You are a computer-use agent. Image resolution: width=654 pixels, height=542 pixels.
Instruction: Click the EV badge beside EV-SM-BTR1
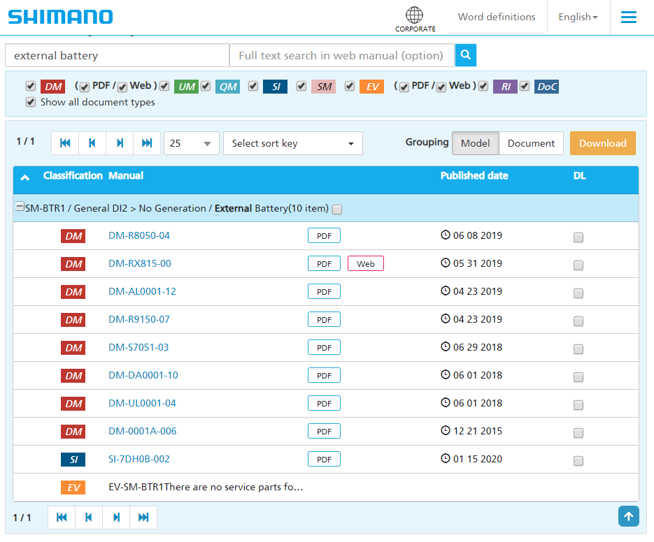click(73, 487)
